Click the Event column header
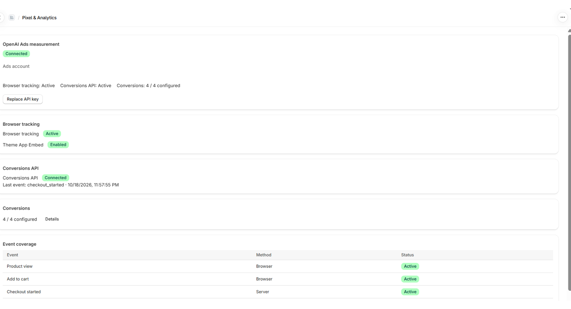The height and width of the screenshot is (309, 571). [12, 255]
